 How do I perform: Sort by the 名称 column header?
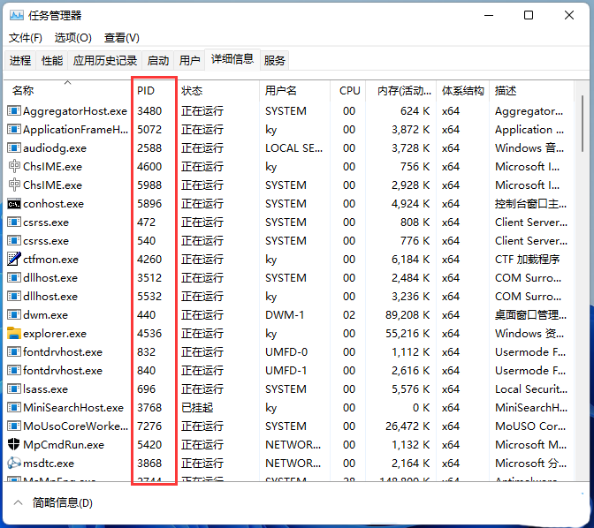coord(67,91)
